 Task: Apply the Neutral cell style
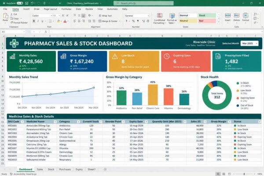[x=188, y=21]
